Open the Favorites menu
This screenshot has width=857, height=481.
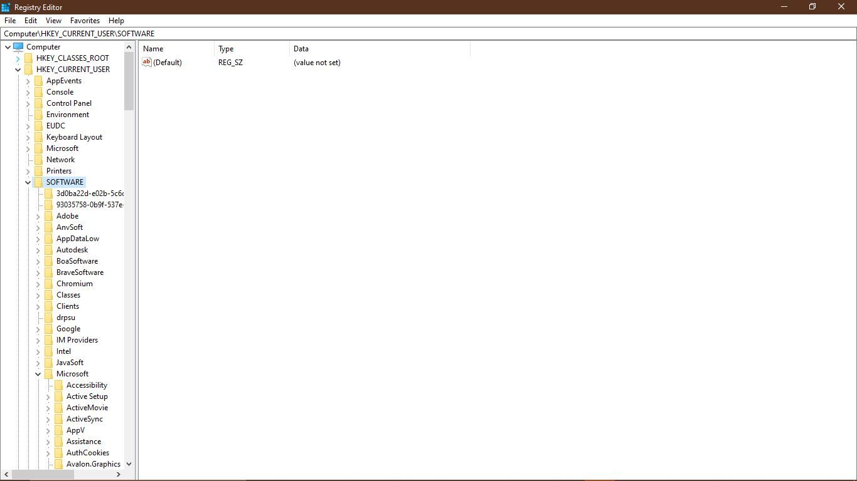click(85, 20)
